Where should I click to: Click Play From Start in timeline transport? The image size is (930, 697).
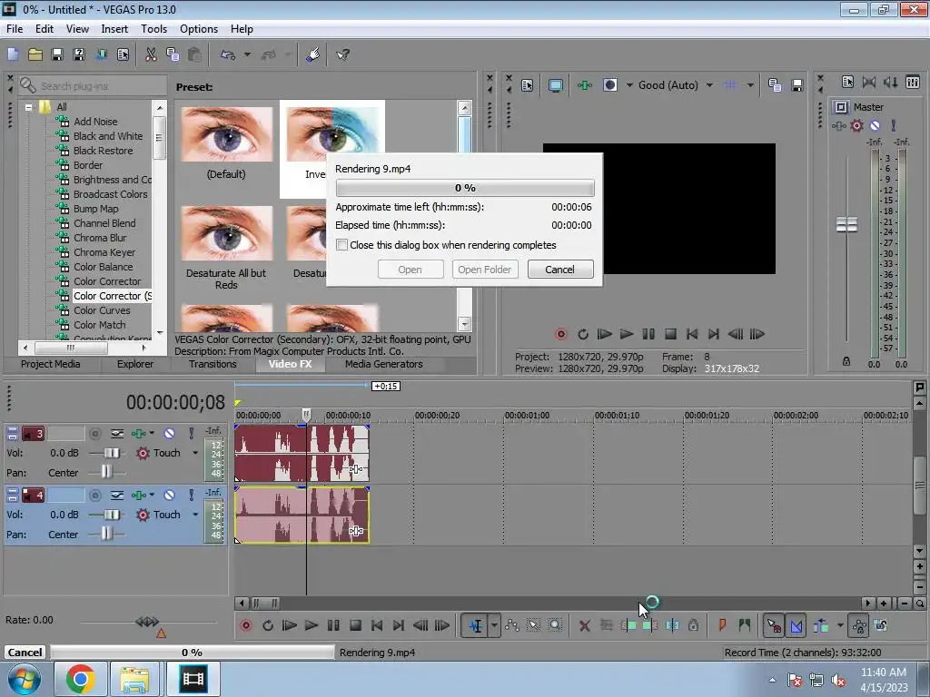[x=290, y=625]
